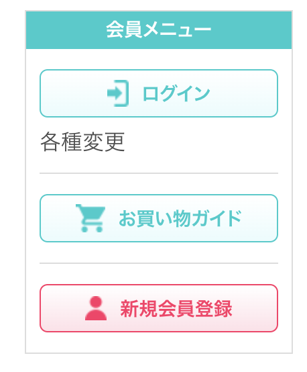Click the arrow part of the login icon
The width and height of the screenshot is (307, 372).
115,93
